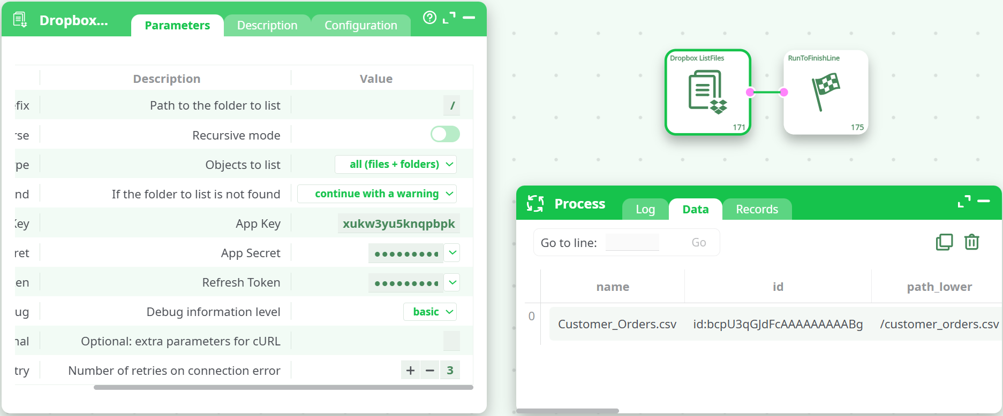Delete process data with trash icon

coord(971,242)
